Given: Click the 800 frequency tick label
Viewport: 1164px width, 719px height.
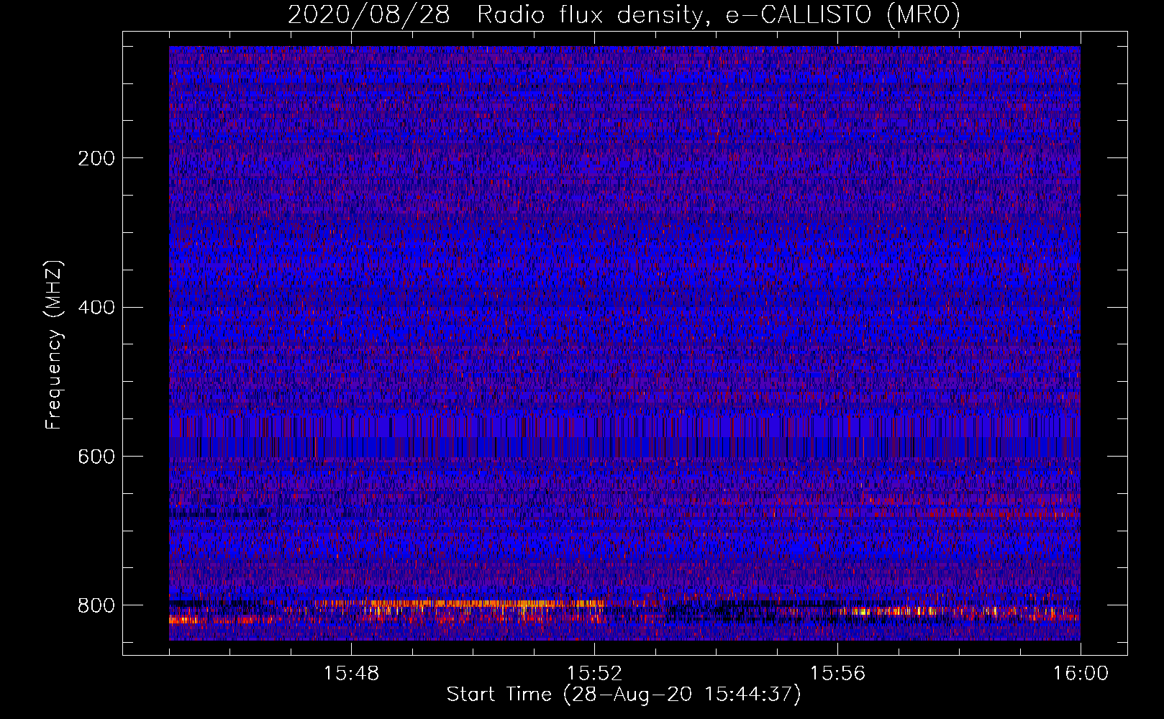Looking at the screenshot, I should click(x=96, y=605).
